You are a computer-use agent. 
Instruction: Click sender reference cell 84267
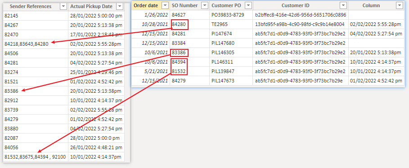36,25
